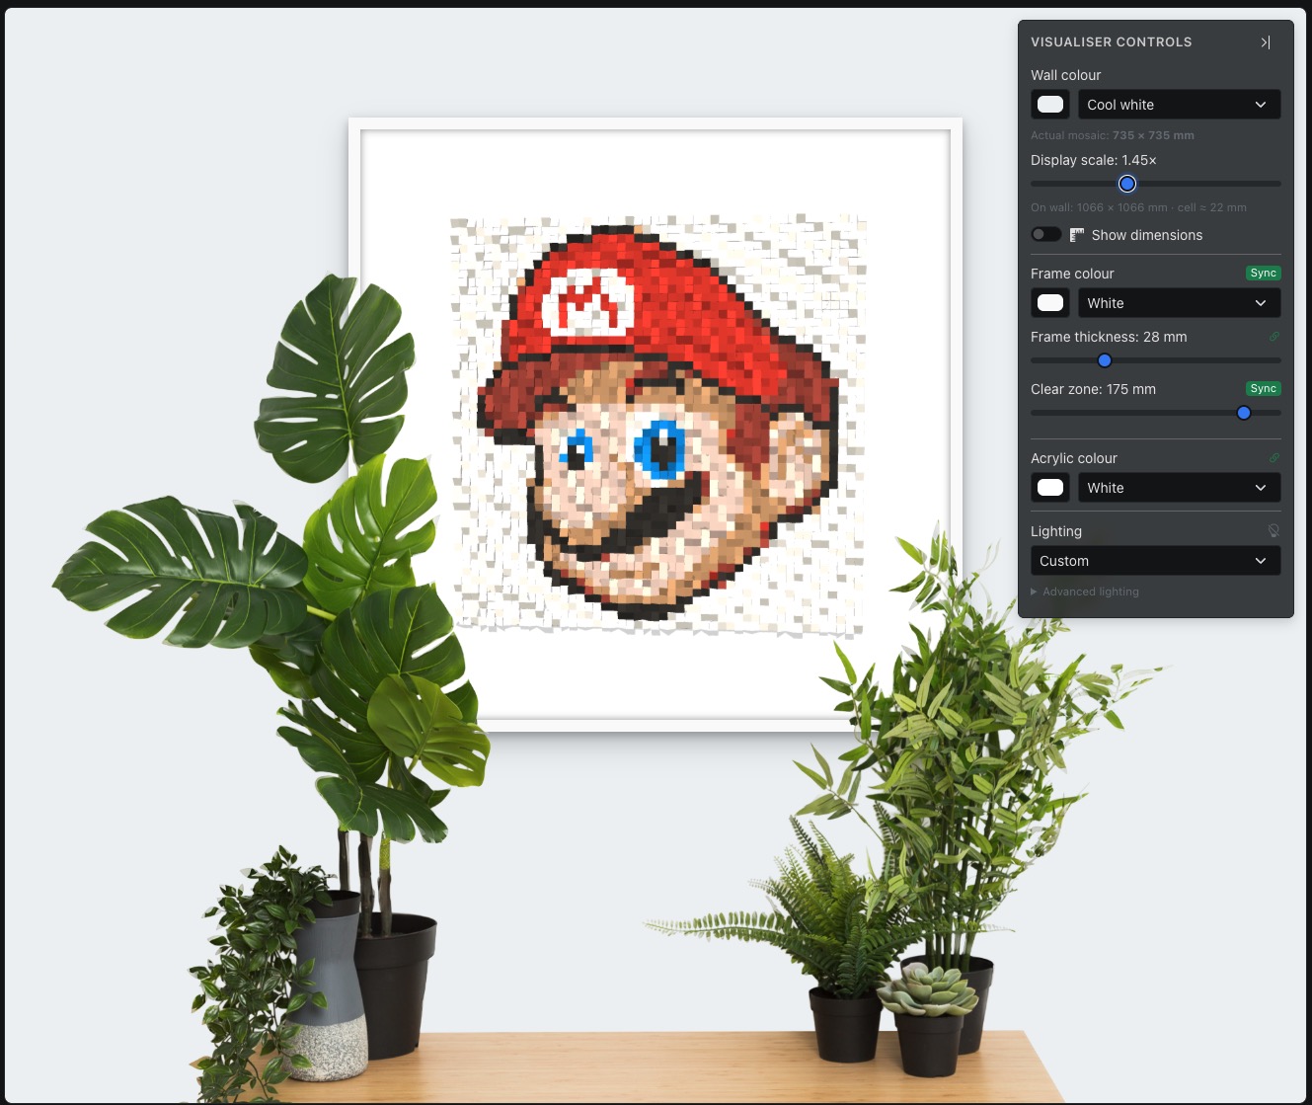Screen dimensions: 1312x1105
Task: Click the link icon next to Acrylic colour
Action: [1273, 458]
